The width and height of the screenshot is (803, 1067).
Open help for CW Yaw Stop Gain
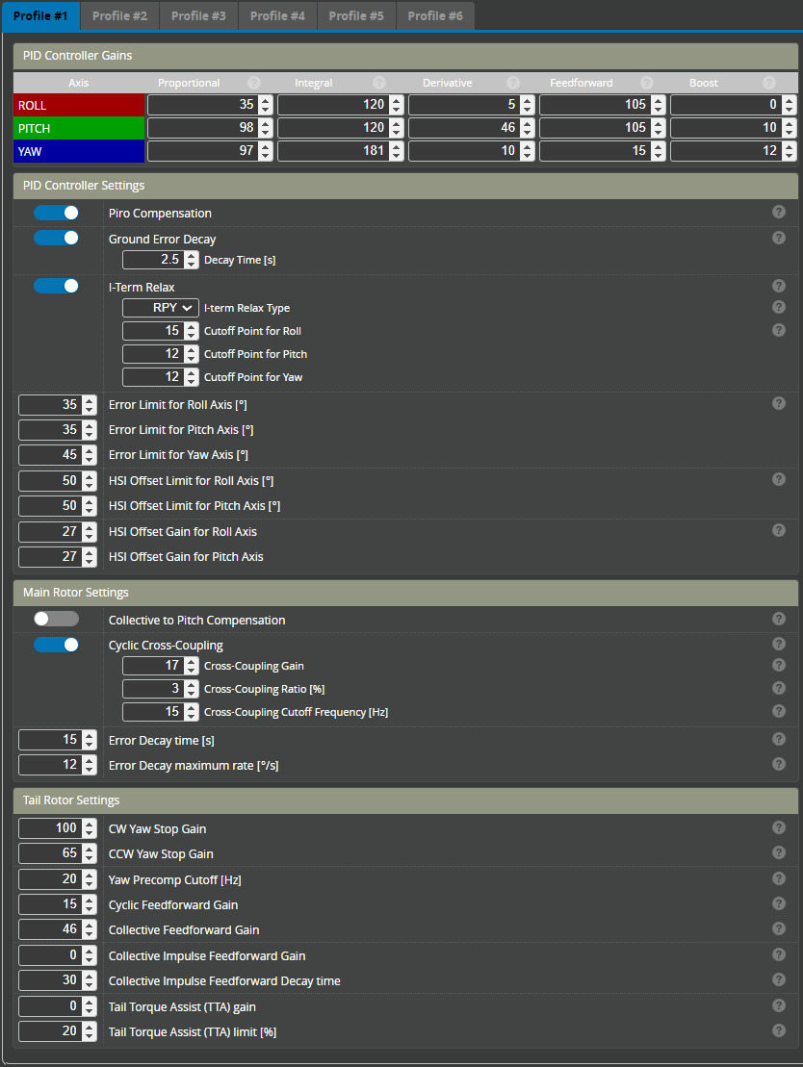[x=778, y=826]
